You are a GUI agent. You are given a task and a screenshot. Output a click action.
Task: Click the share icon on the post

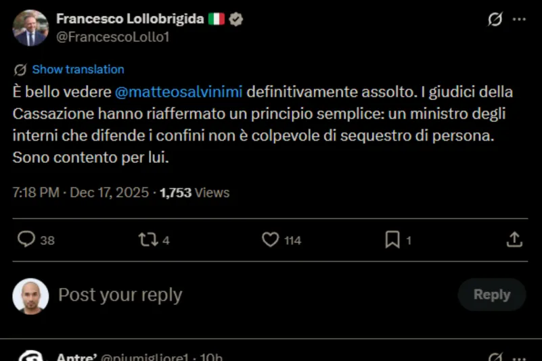pyautogui.click(x=514, y=239)
